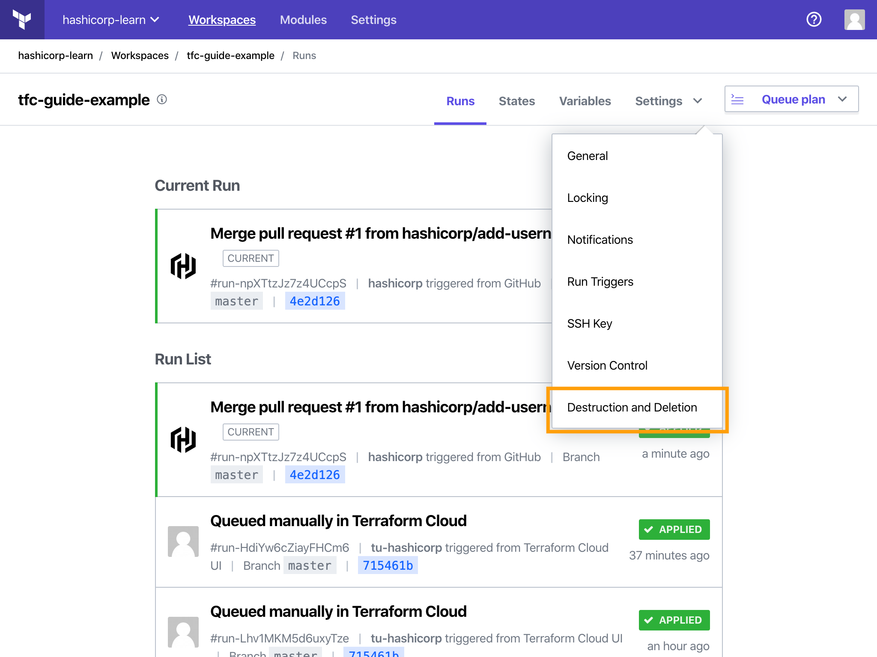The width and height of the screenshot is (877, 657).
Task: Click the info icon beside tfc-guide-example
Action: click(x=162, y=100)
